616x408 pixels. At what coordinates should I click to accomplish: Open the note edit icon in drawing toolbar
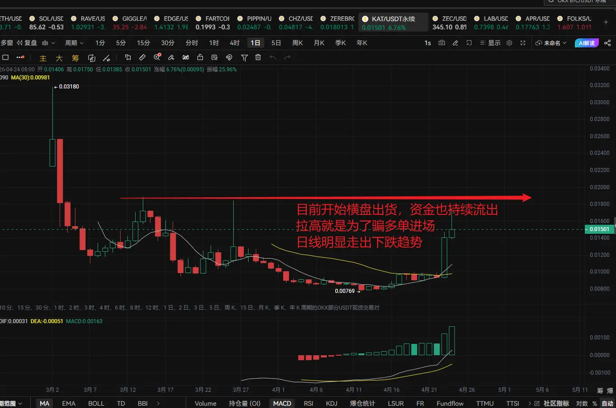pos(215,57)
